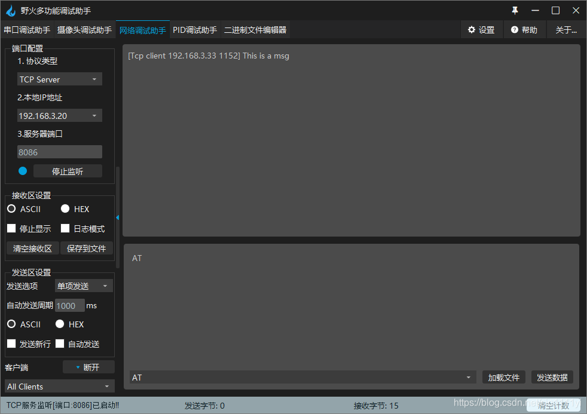This screenshot has width=587, height=414.
Task: Click 发送数据 button
Action: coord(552,378)
